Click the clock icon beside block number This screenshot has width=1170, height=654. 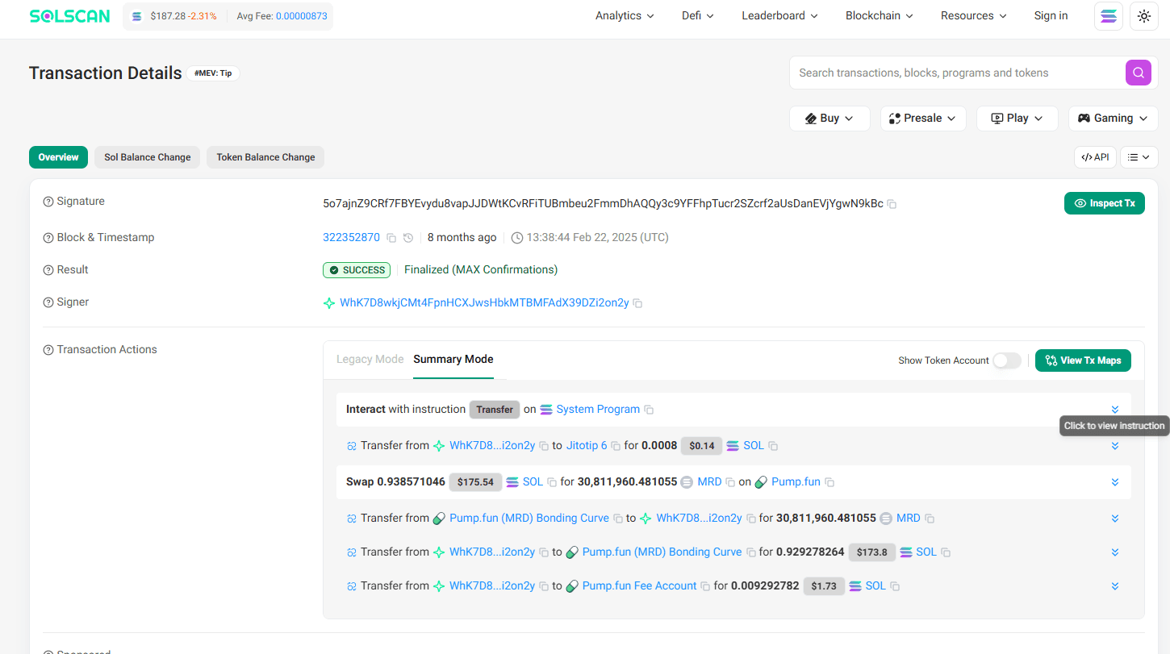[407, 237]
